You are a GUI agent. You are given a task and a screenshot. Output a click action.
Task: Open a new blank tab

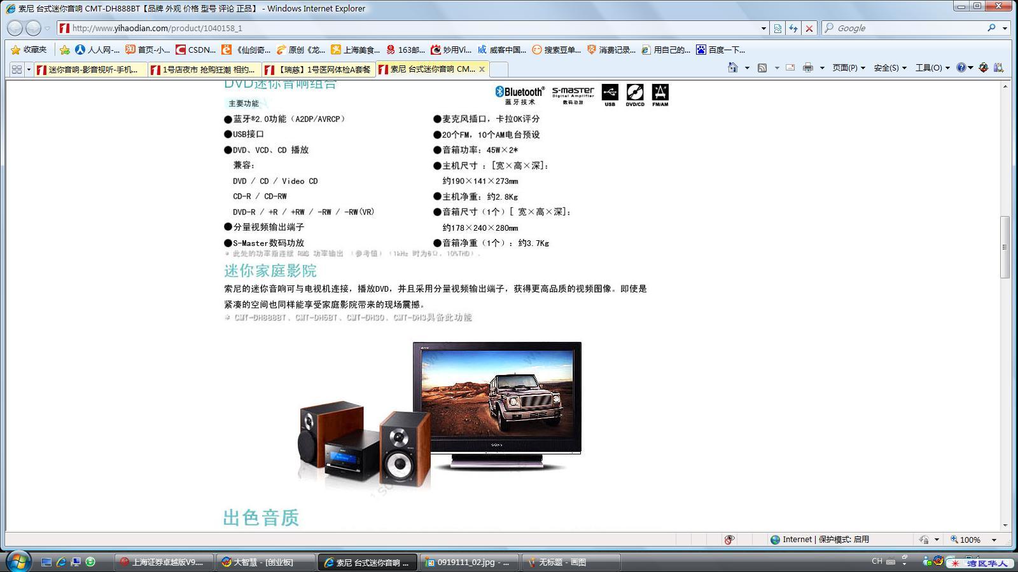[x=499, y=69]
